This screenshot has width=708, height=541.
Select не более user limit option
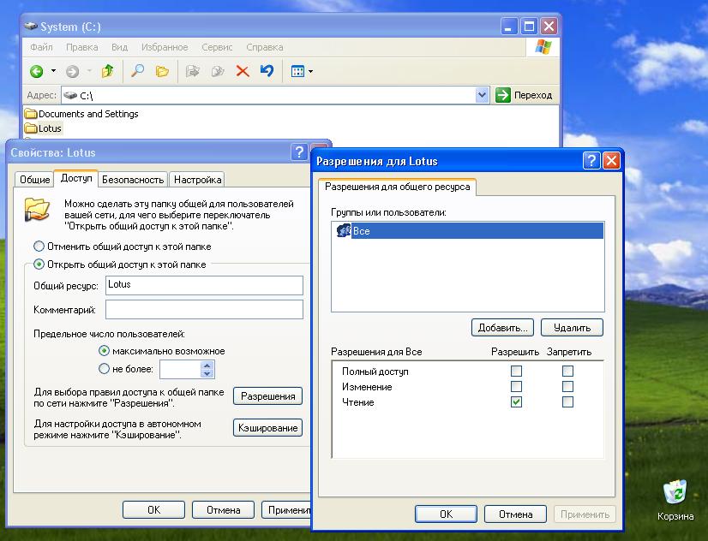tap(126, 369)
